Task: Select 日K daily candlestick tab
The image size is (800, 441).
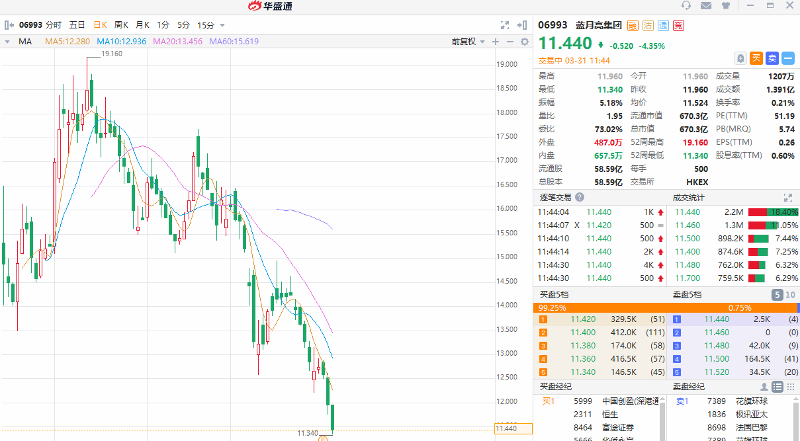Action: 100,25
